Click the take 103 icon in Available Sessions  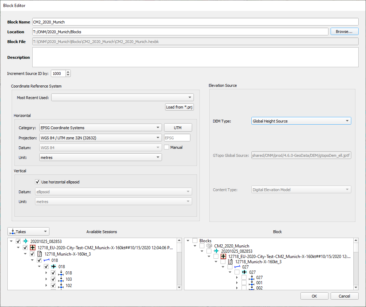61,279
